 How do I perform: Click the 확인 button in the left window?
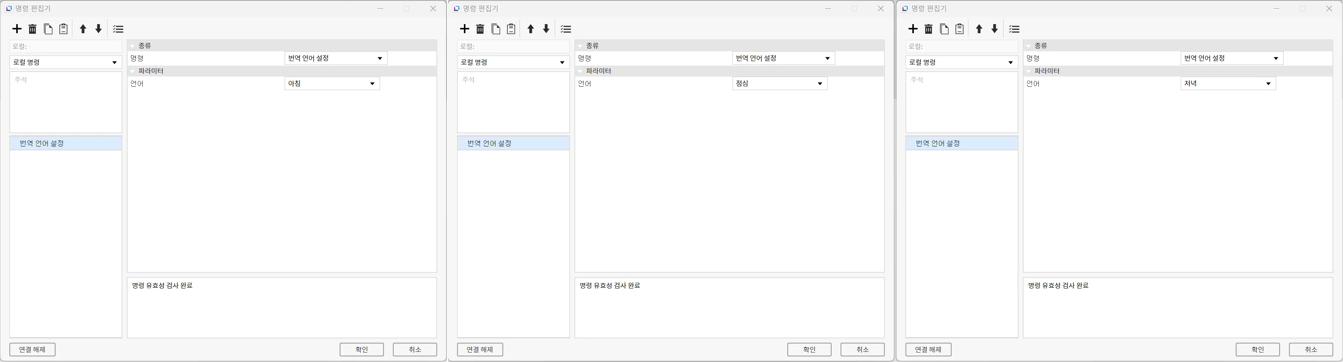(361, 350)
